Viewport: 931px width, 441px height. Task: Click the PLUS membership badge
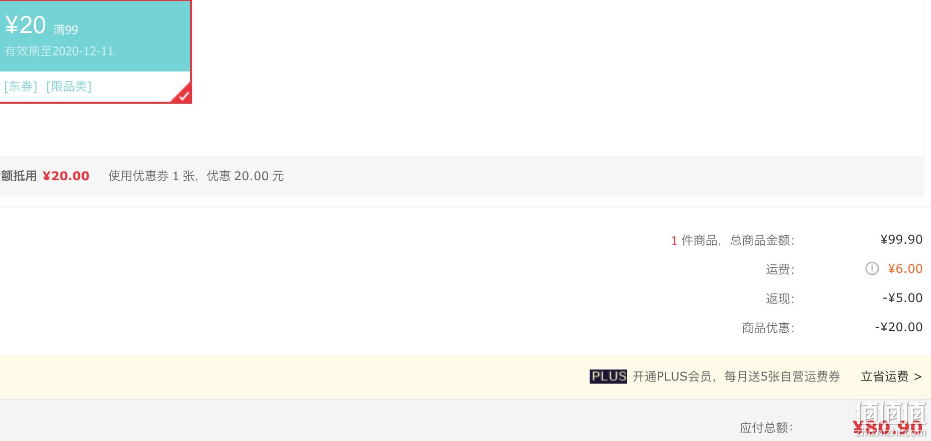(x=608, y=376)
